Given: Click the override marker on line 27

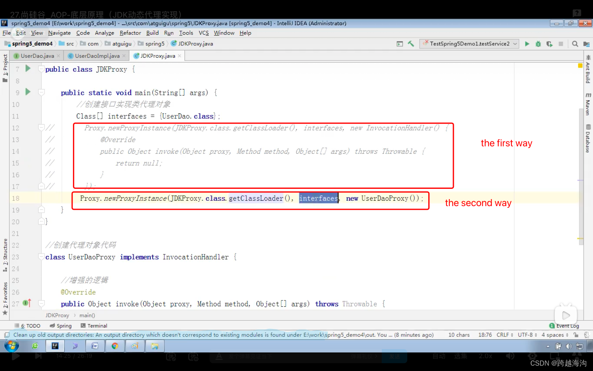Looking at the screenshot, I should [x=27, y=303].
